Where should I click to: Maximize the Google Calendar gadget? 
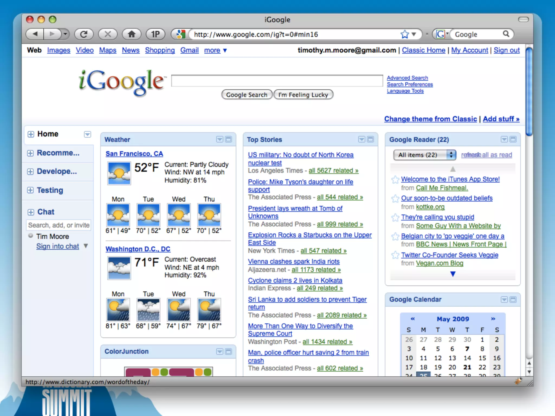[x=513, y=299]
